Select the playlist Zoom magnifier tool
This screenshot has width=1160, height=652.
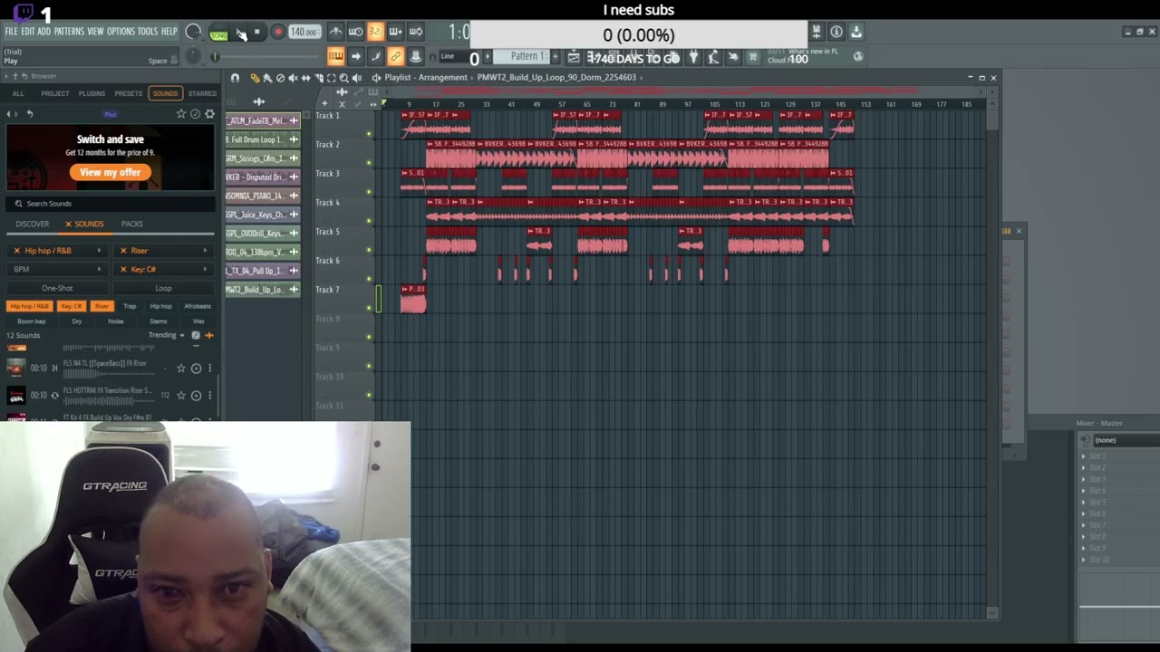pyautogui.click(x=343, y=78)
